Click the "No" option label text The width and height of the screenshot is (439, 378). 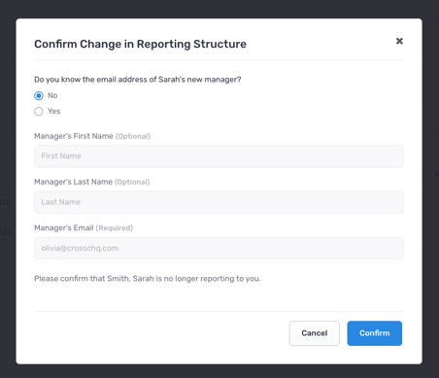point(52,95)
